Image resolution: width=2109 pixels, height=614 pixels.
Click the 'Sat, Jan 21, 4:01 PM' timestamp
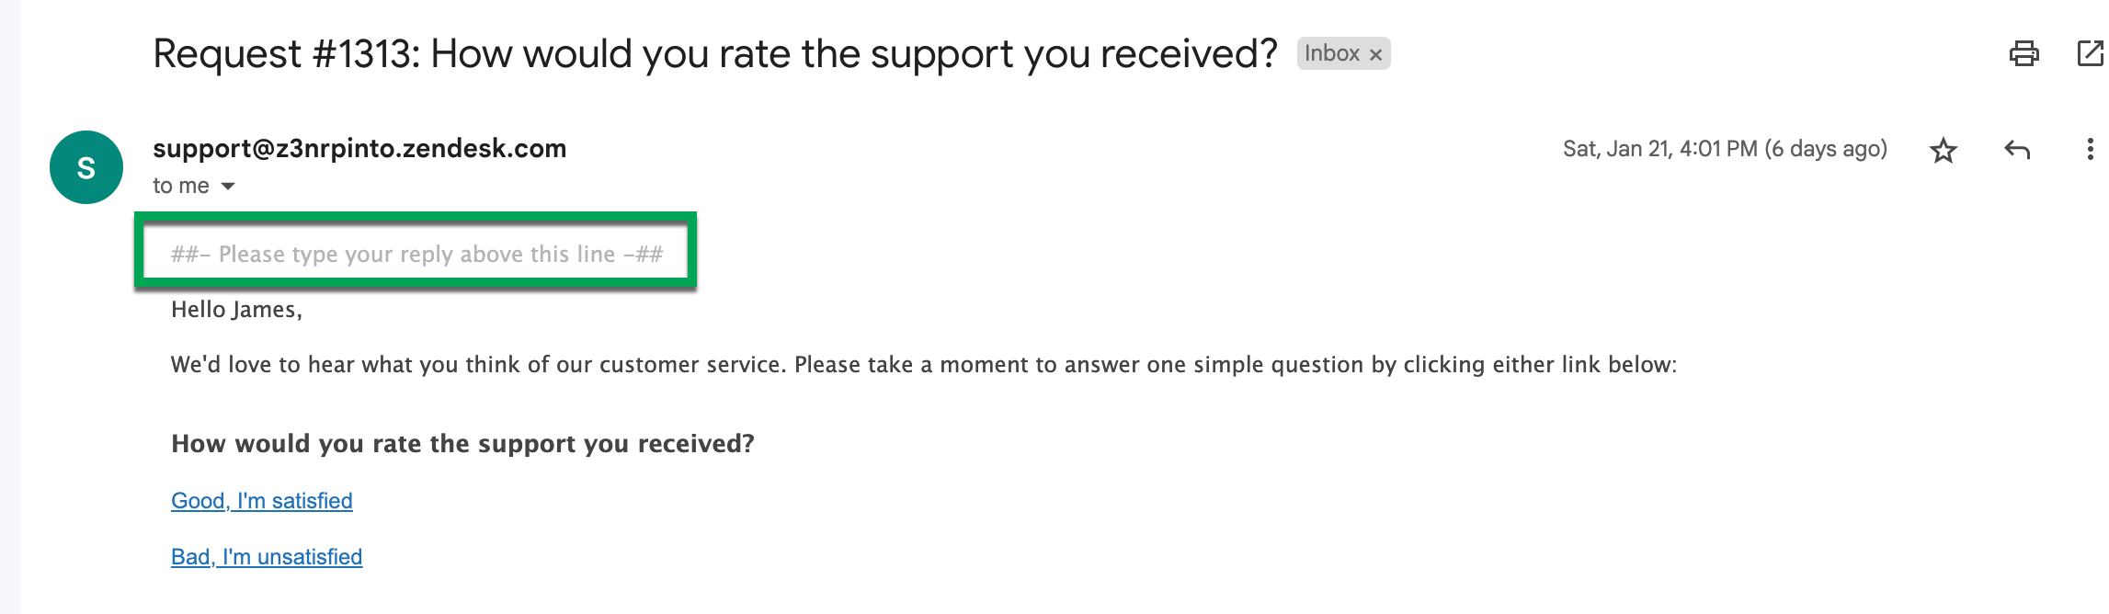1659,149
